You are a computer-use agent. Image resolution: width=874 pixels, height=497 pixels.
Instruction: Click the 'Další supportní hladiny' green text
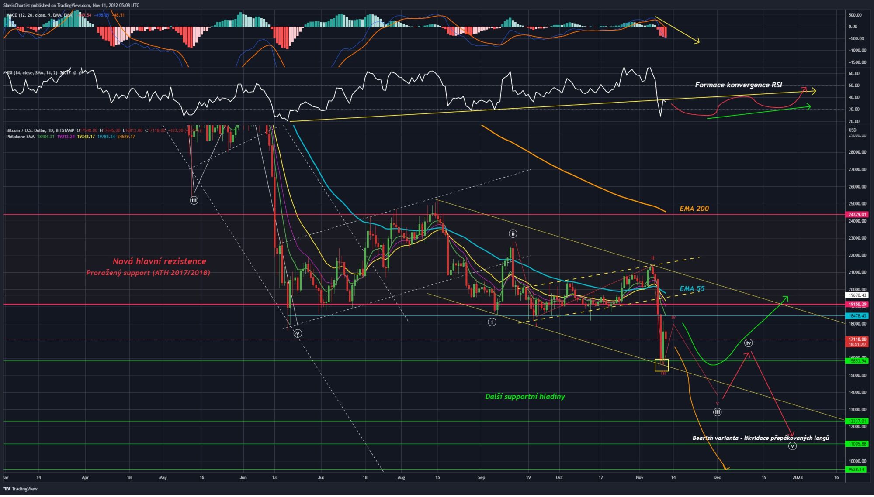click(x=525, y=396)
